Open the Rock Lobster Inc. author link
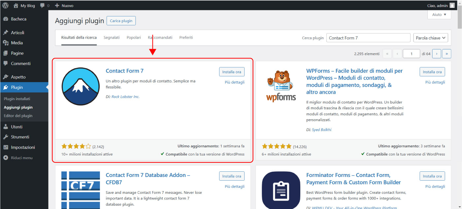 125,97
